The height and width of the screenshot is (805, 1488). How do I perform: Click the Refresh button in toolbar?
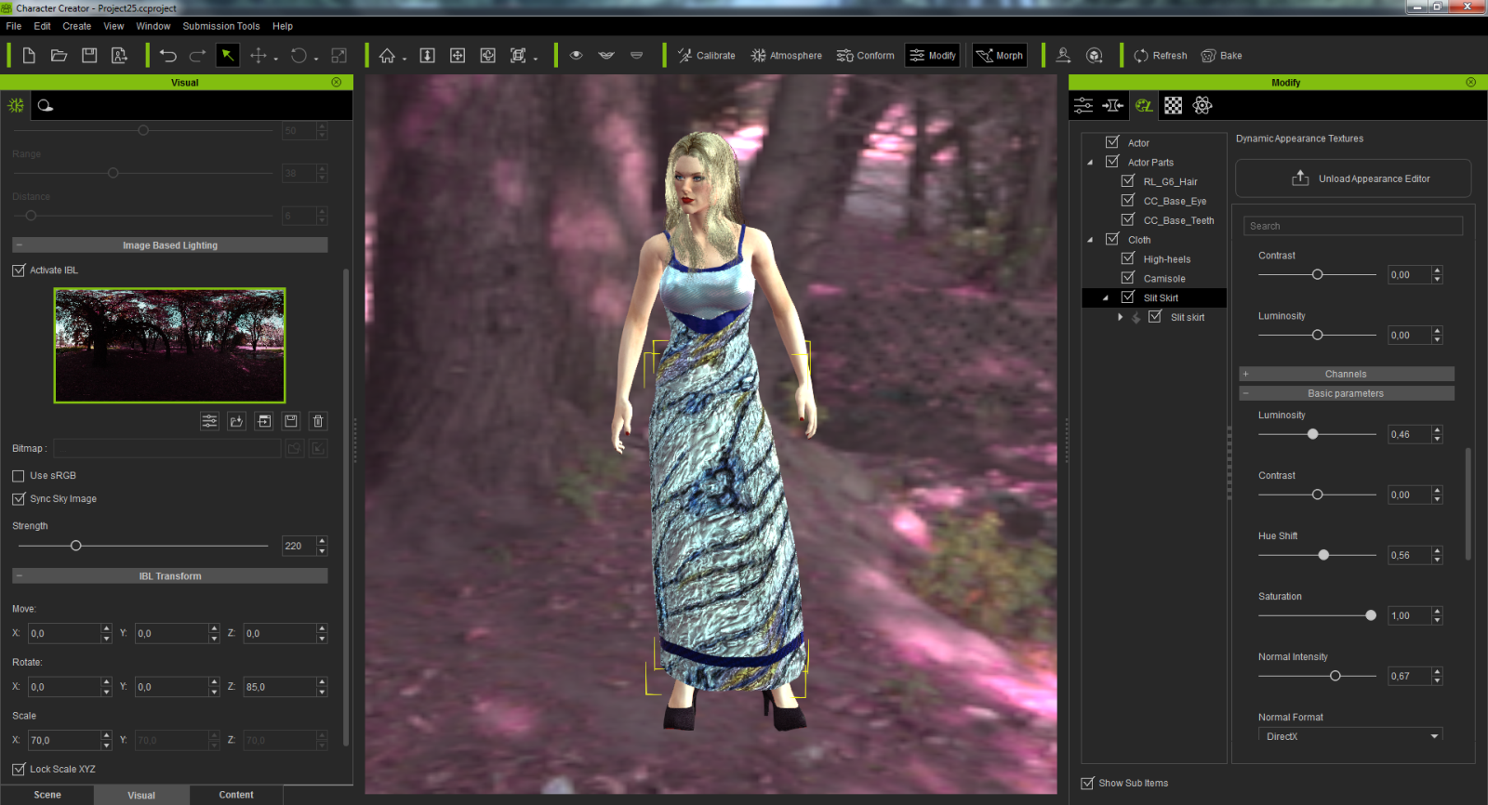[1161, 56]
